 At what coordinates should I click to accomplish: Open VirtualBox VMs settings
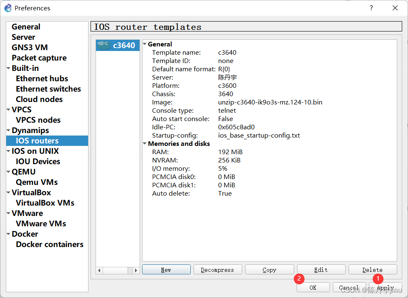pyautogui.click(x=45, y=203)
